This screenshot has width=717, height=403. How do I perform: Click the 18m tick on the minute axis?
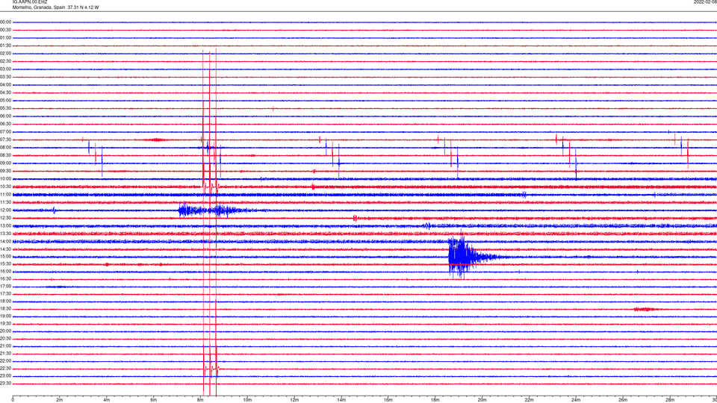tap(435, 400)
